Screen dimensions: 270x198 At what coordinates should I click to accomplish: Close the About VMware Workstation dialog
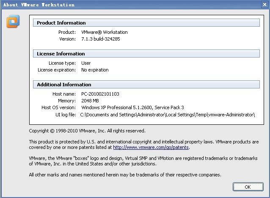[265, 5]
